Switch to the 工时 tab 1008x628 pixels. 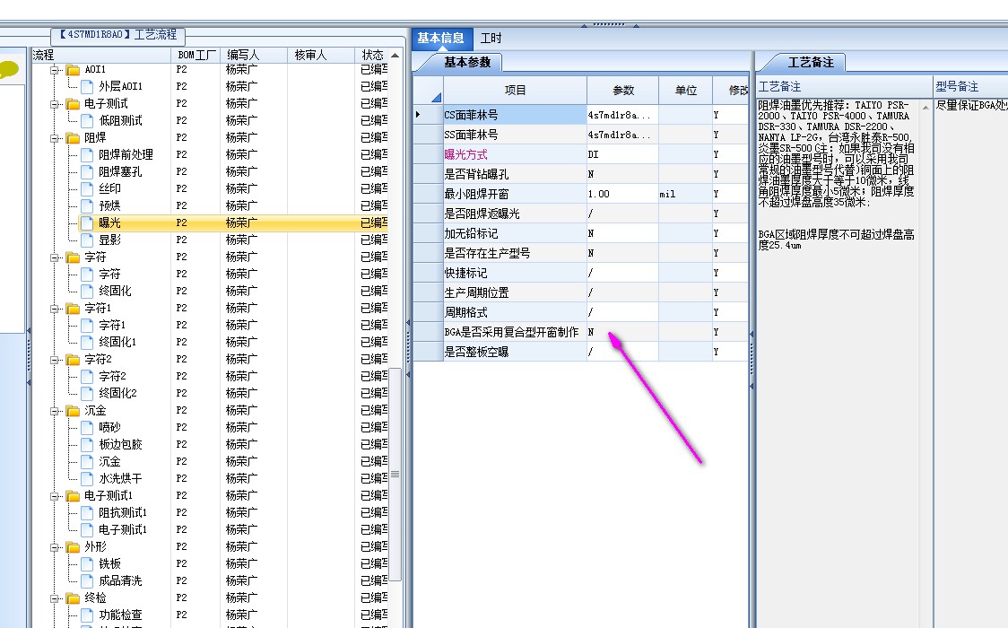pyautogui.click(x=491, y=39)
